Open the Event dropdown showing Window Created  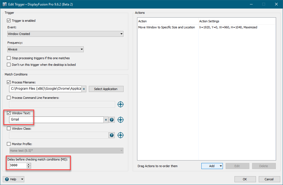[65, 34]
